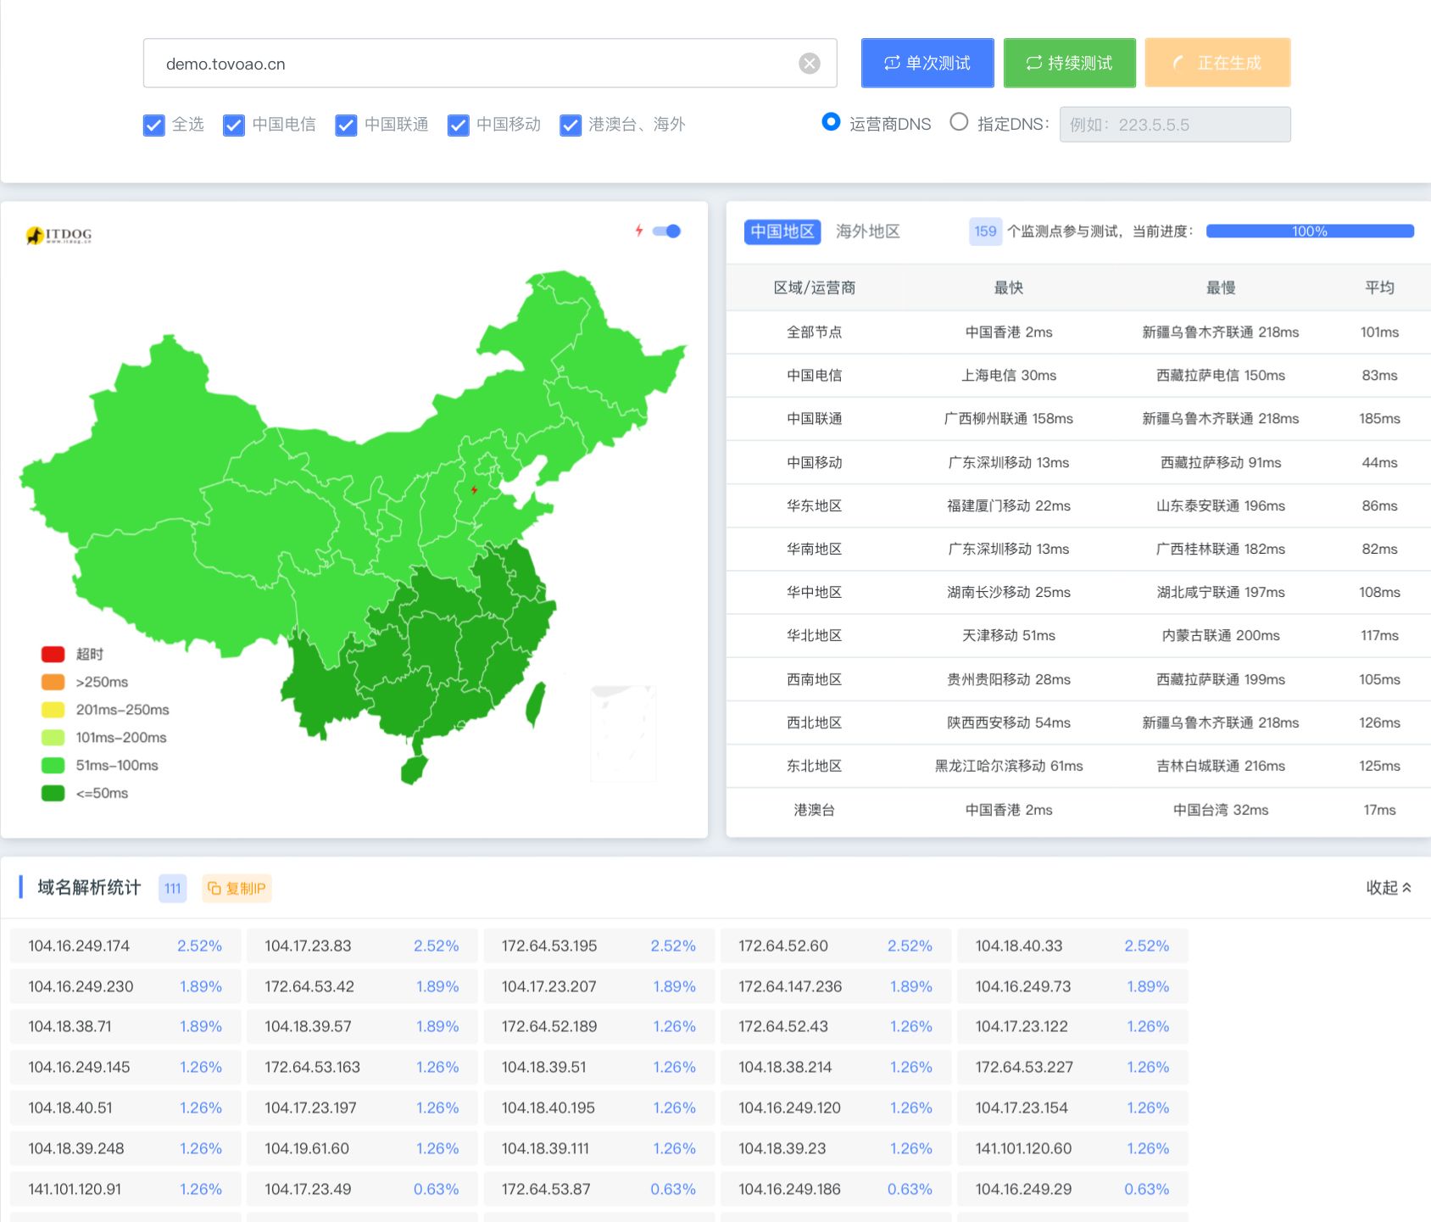The width and height of the screenshot is (1431, 1222).
Task: Click the ITDOG logo on the map
Action: pyautogui.click(x=58, y=235)
